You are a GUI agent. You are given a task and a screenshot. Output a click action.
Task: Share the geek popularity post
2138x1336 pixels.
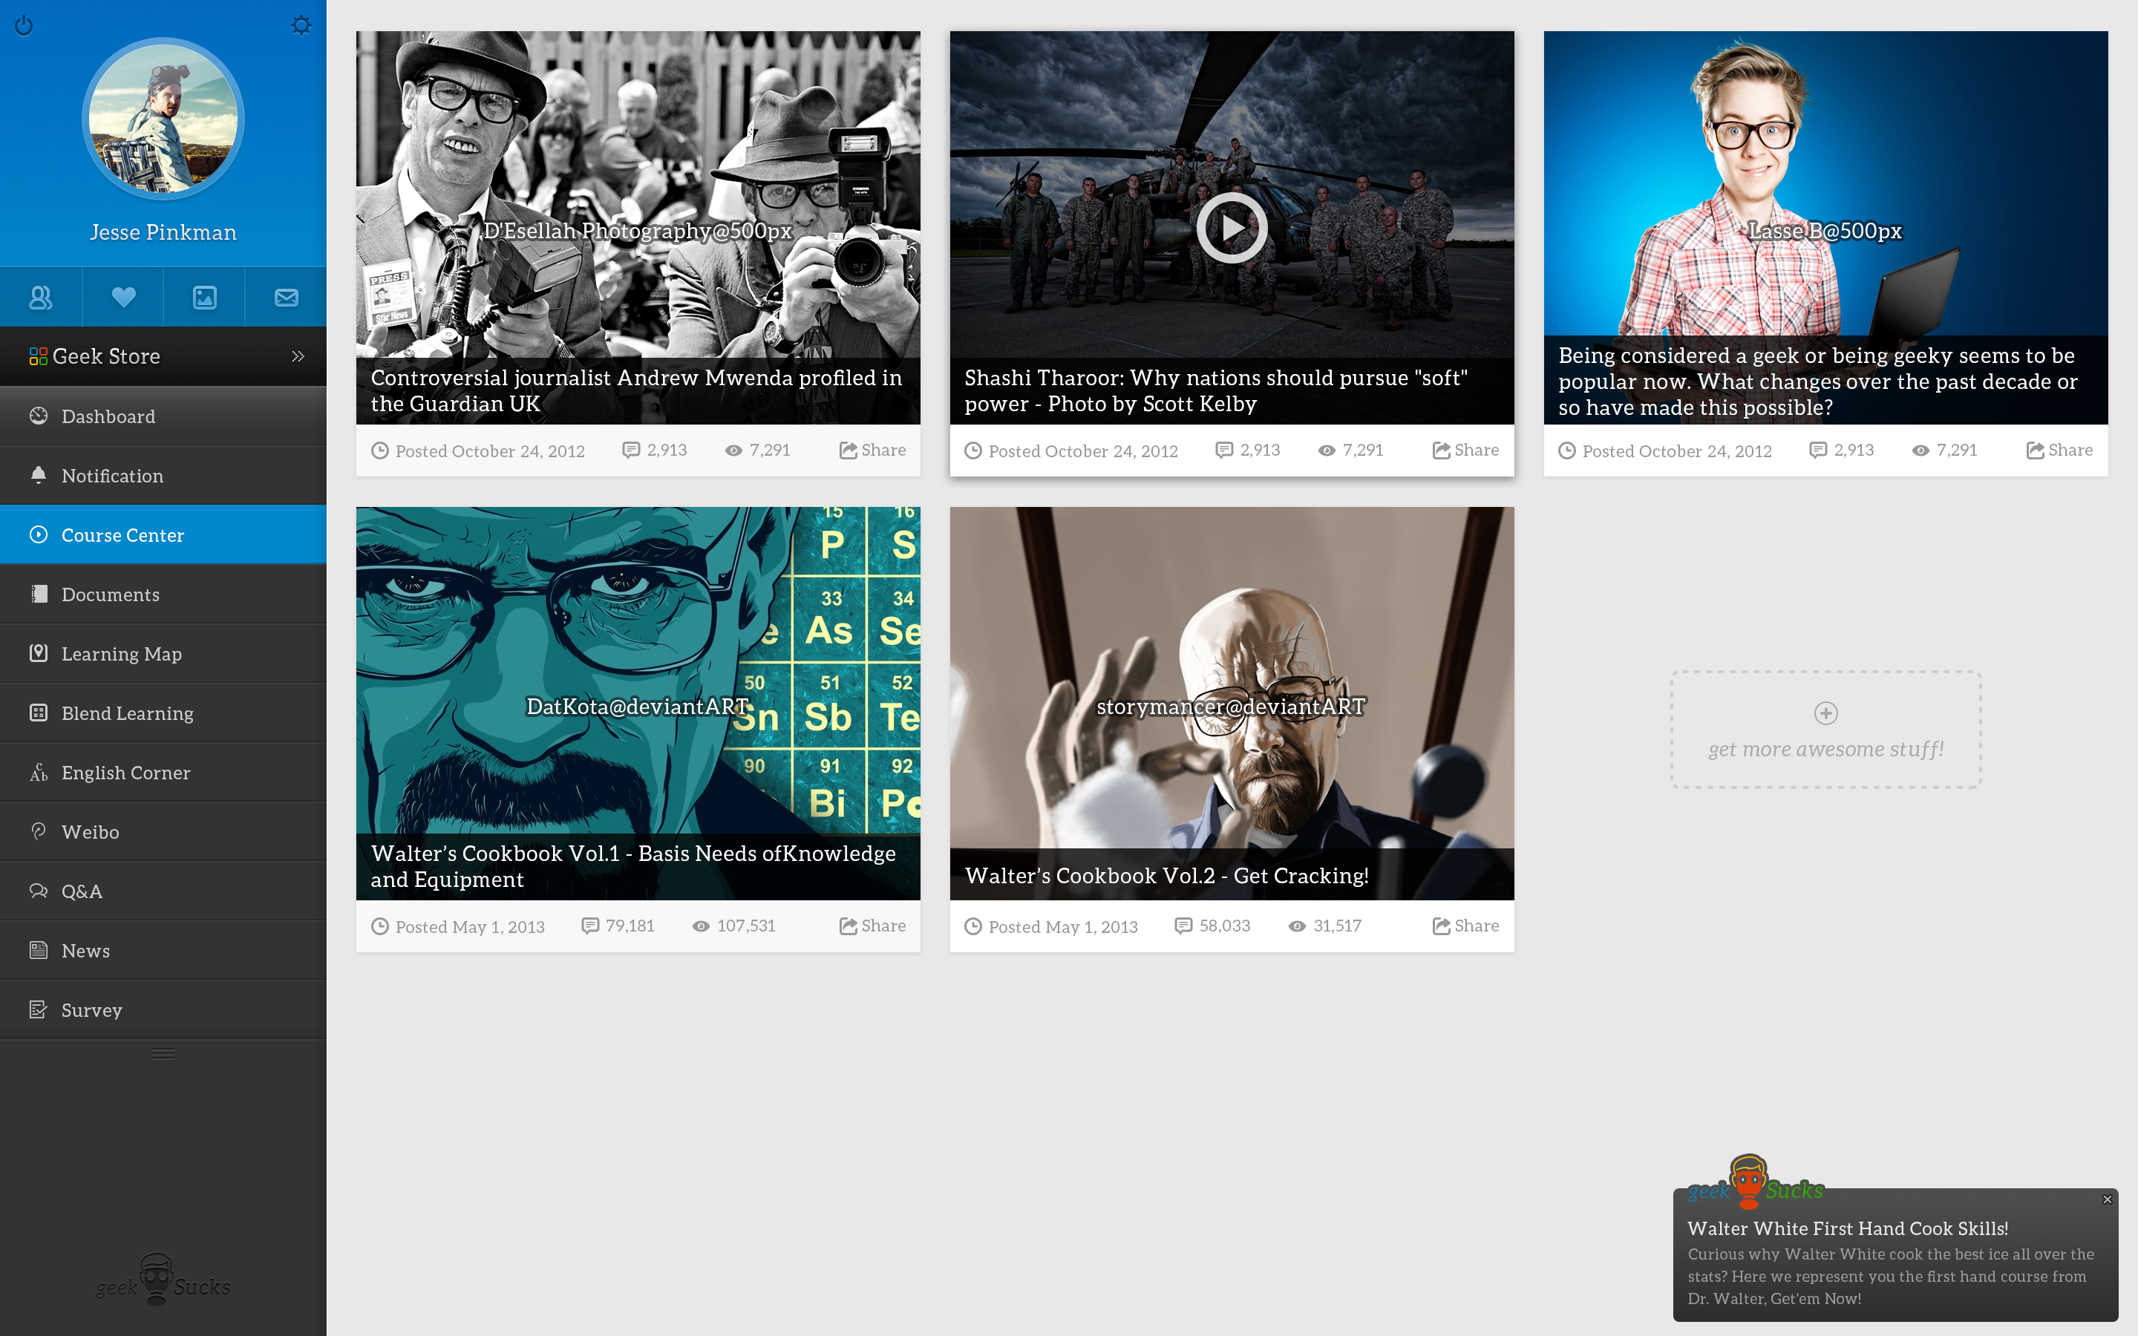[x=2059, y=450]
